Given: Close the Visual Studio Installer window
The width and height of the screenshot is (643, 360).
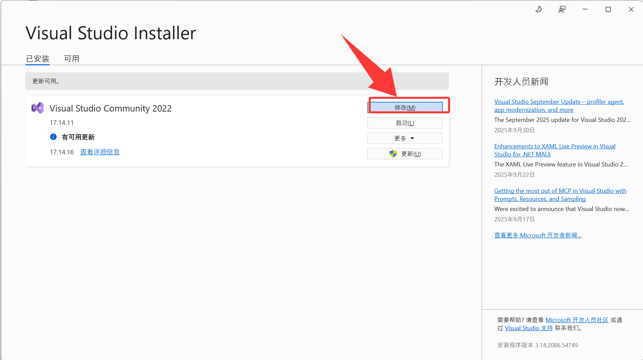Looking at the screenshot, I should [x=631, y=9].
